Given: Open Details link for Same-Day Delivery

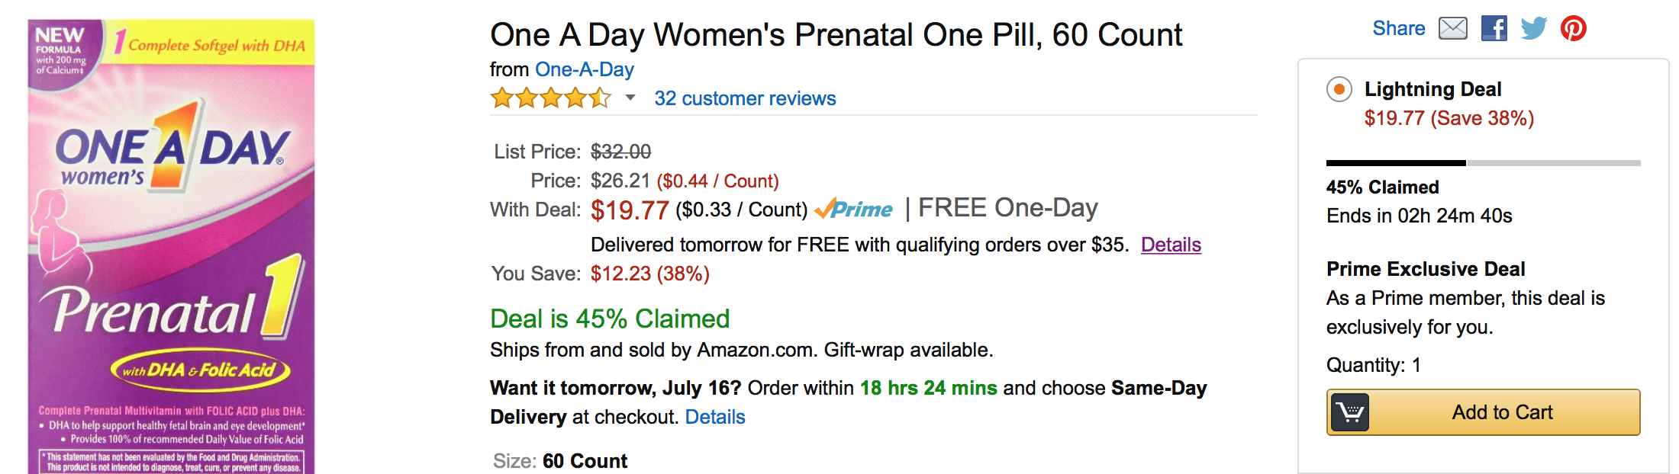Looking at the screenshot, I should tap(715, 417).
